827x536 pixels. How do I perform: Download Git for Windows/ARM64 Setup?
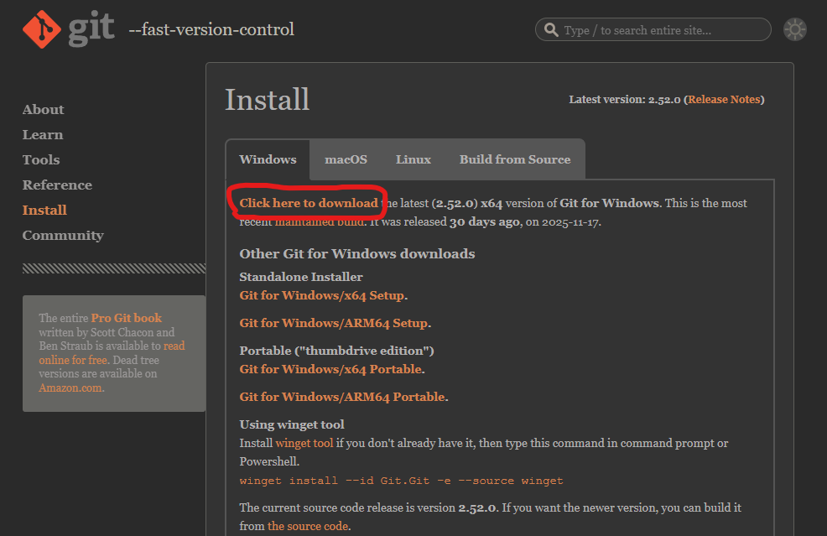(x=334, y=323)
